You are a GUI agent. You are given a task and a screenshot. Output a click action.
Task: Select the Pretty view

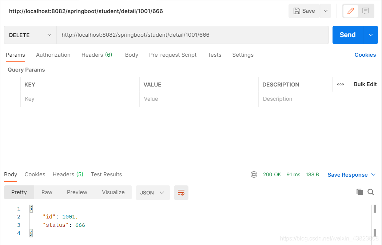[19, 192]
